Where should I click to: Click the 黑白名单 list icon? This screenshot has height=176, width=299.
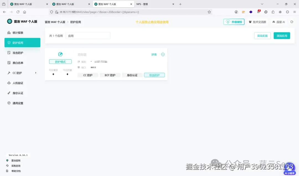[x=9, y=63]
